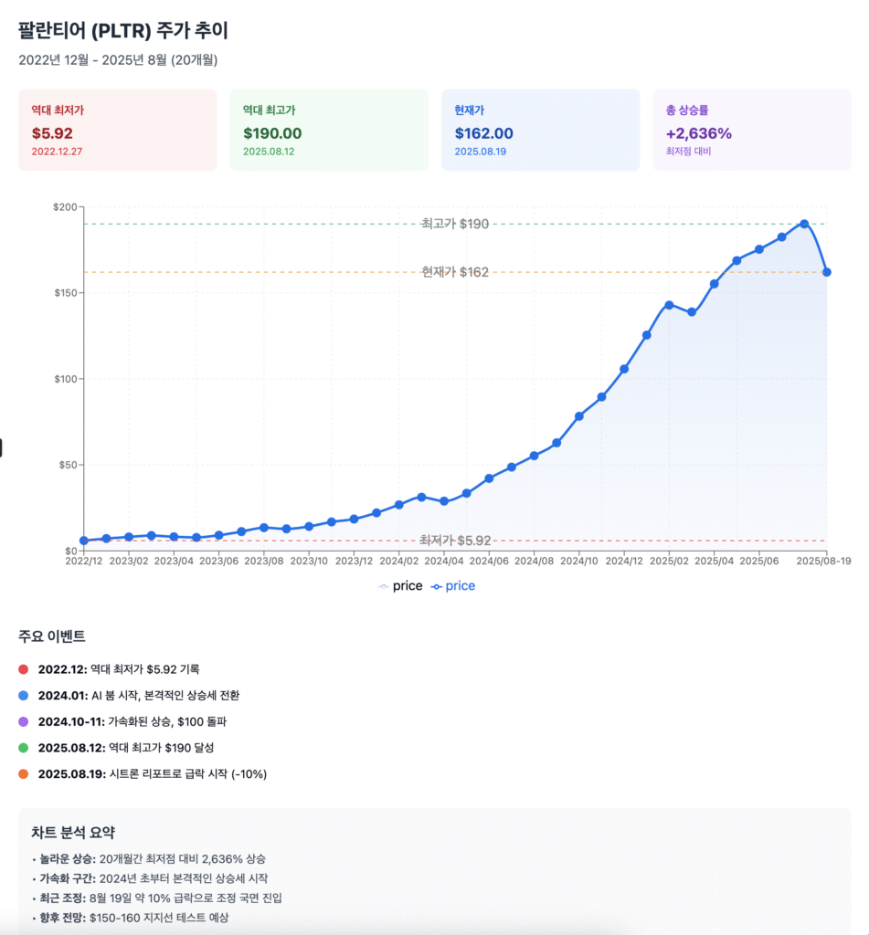
Task: Click the 역대 최고가 card heading
Action: point(270,110)
